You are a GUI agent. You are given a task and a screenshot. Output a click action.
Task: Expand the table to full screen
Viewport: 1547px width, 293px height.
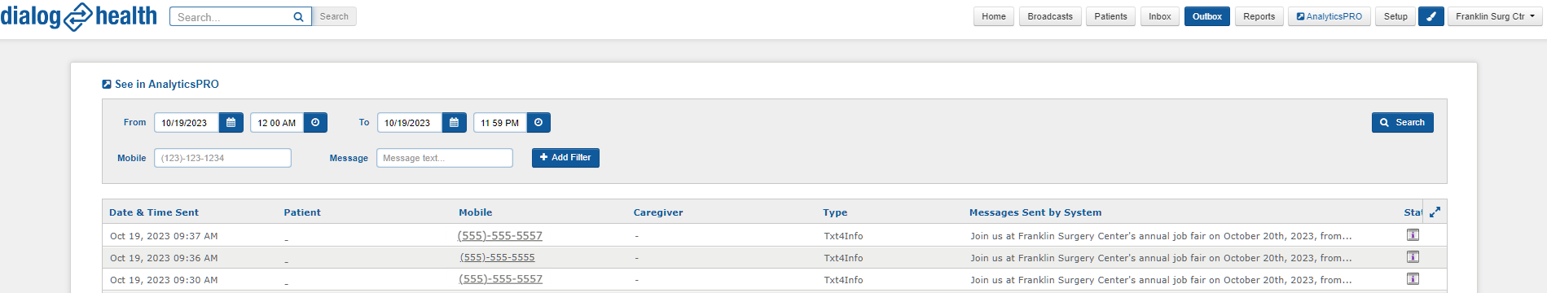tap(1435, 212)
